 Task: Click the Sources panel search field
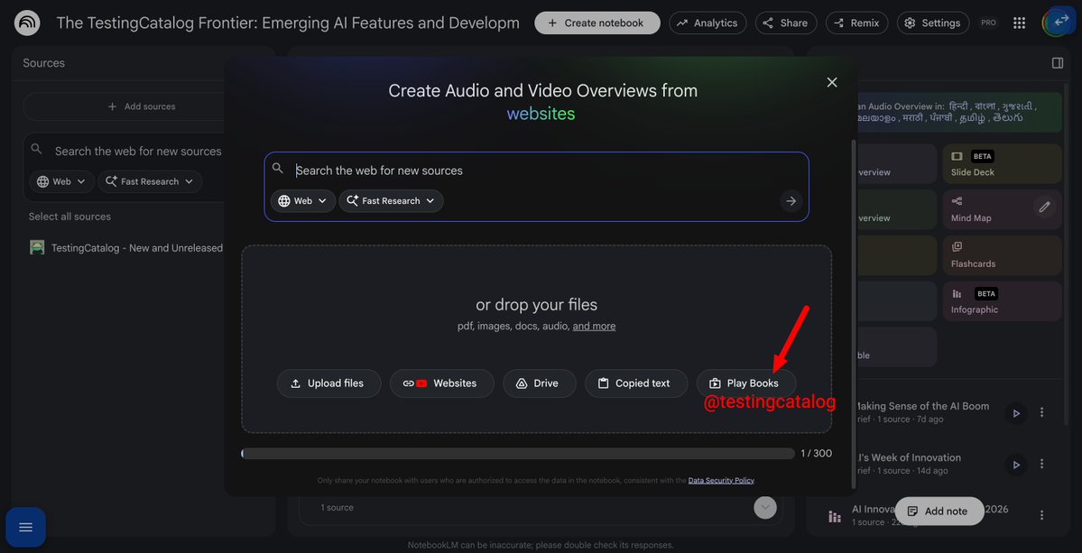(x=138, y=151)
